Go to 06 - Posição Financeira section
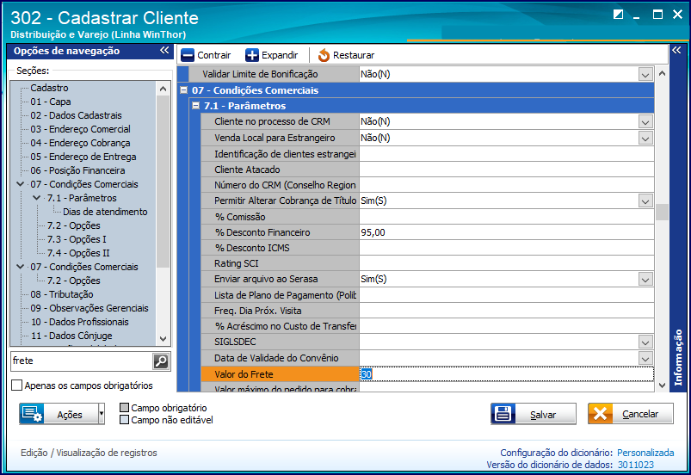This screenshot has width=691, height=475. 78,170
